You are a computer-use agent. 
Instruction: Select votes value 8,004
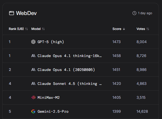142,42
